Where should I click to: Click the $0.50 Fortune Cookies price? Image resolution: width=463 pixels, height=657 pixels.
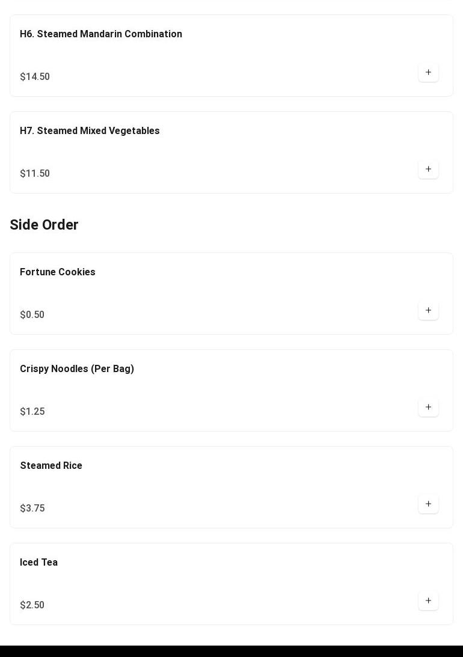tap(32, 314)
